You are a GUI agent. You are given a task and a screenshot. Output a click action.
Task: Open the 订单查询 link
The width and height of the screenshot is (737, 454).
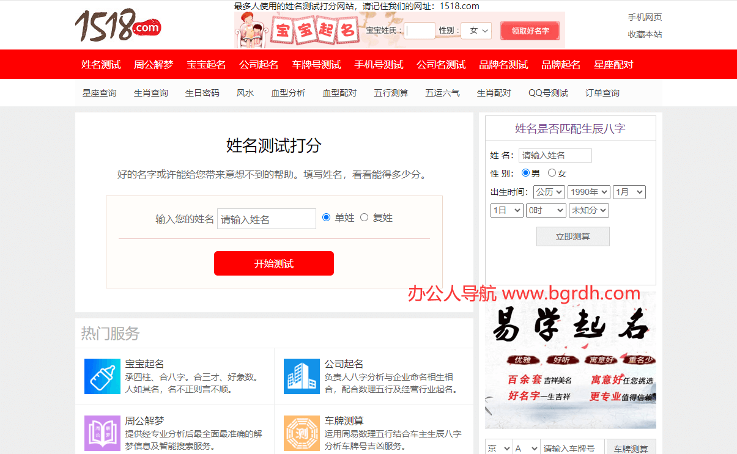coord(602,93)
